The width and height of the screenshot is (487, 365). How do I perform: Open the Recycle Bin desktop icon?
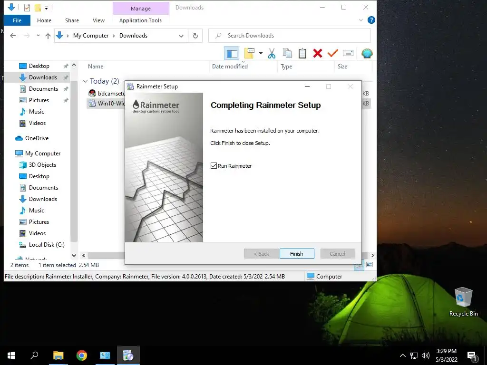click(x=463, y=302)
